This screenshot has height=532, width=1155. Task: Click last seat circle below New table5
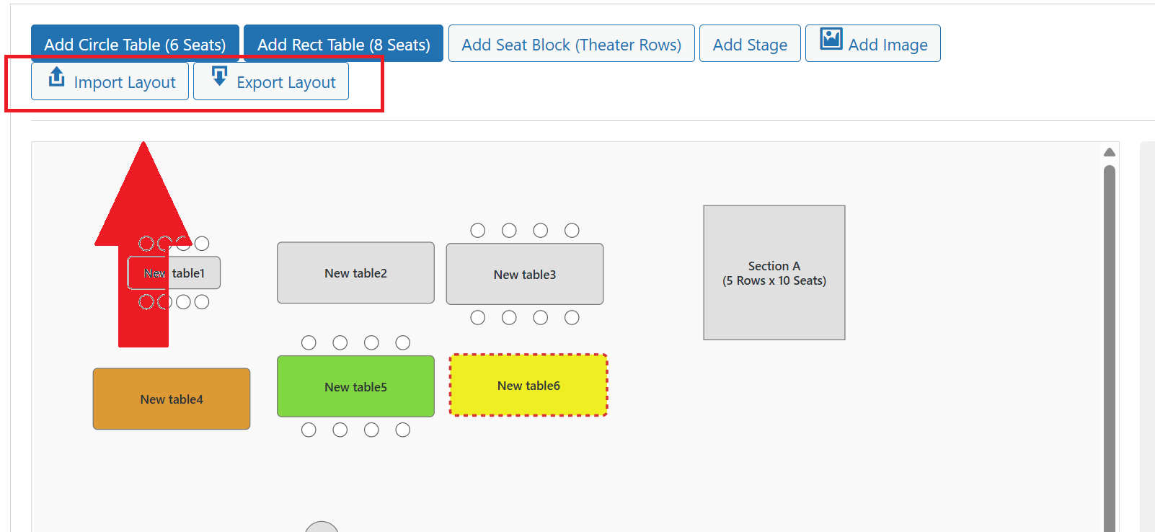coord(403,430)
